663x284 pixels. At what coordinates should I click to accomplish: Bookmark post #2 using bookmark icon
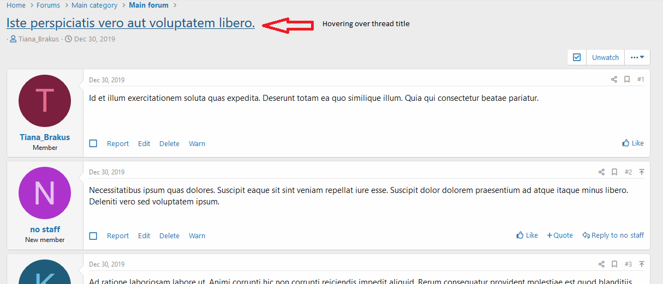614,172
